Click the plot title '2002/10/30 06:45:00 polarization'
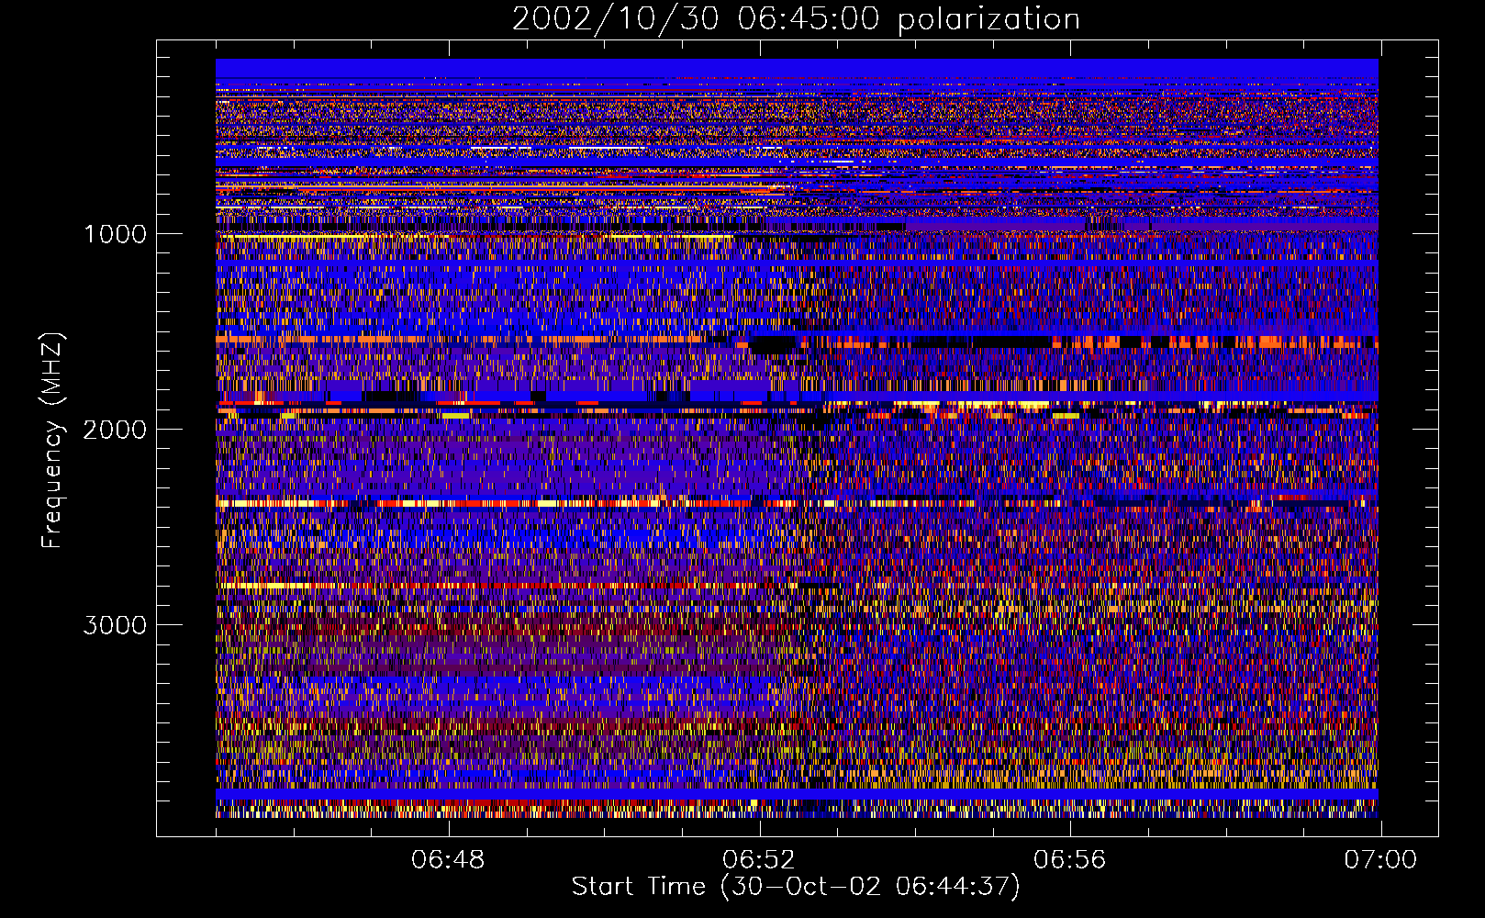This screenshot has height=918, width=1485. [x=796, y=19]
